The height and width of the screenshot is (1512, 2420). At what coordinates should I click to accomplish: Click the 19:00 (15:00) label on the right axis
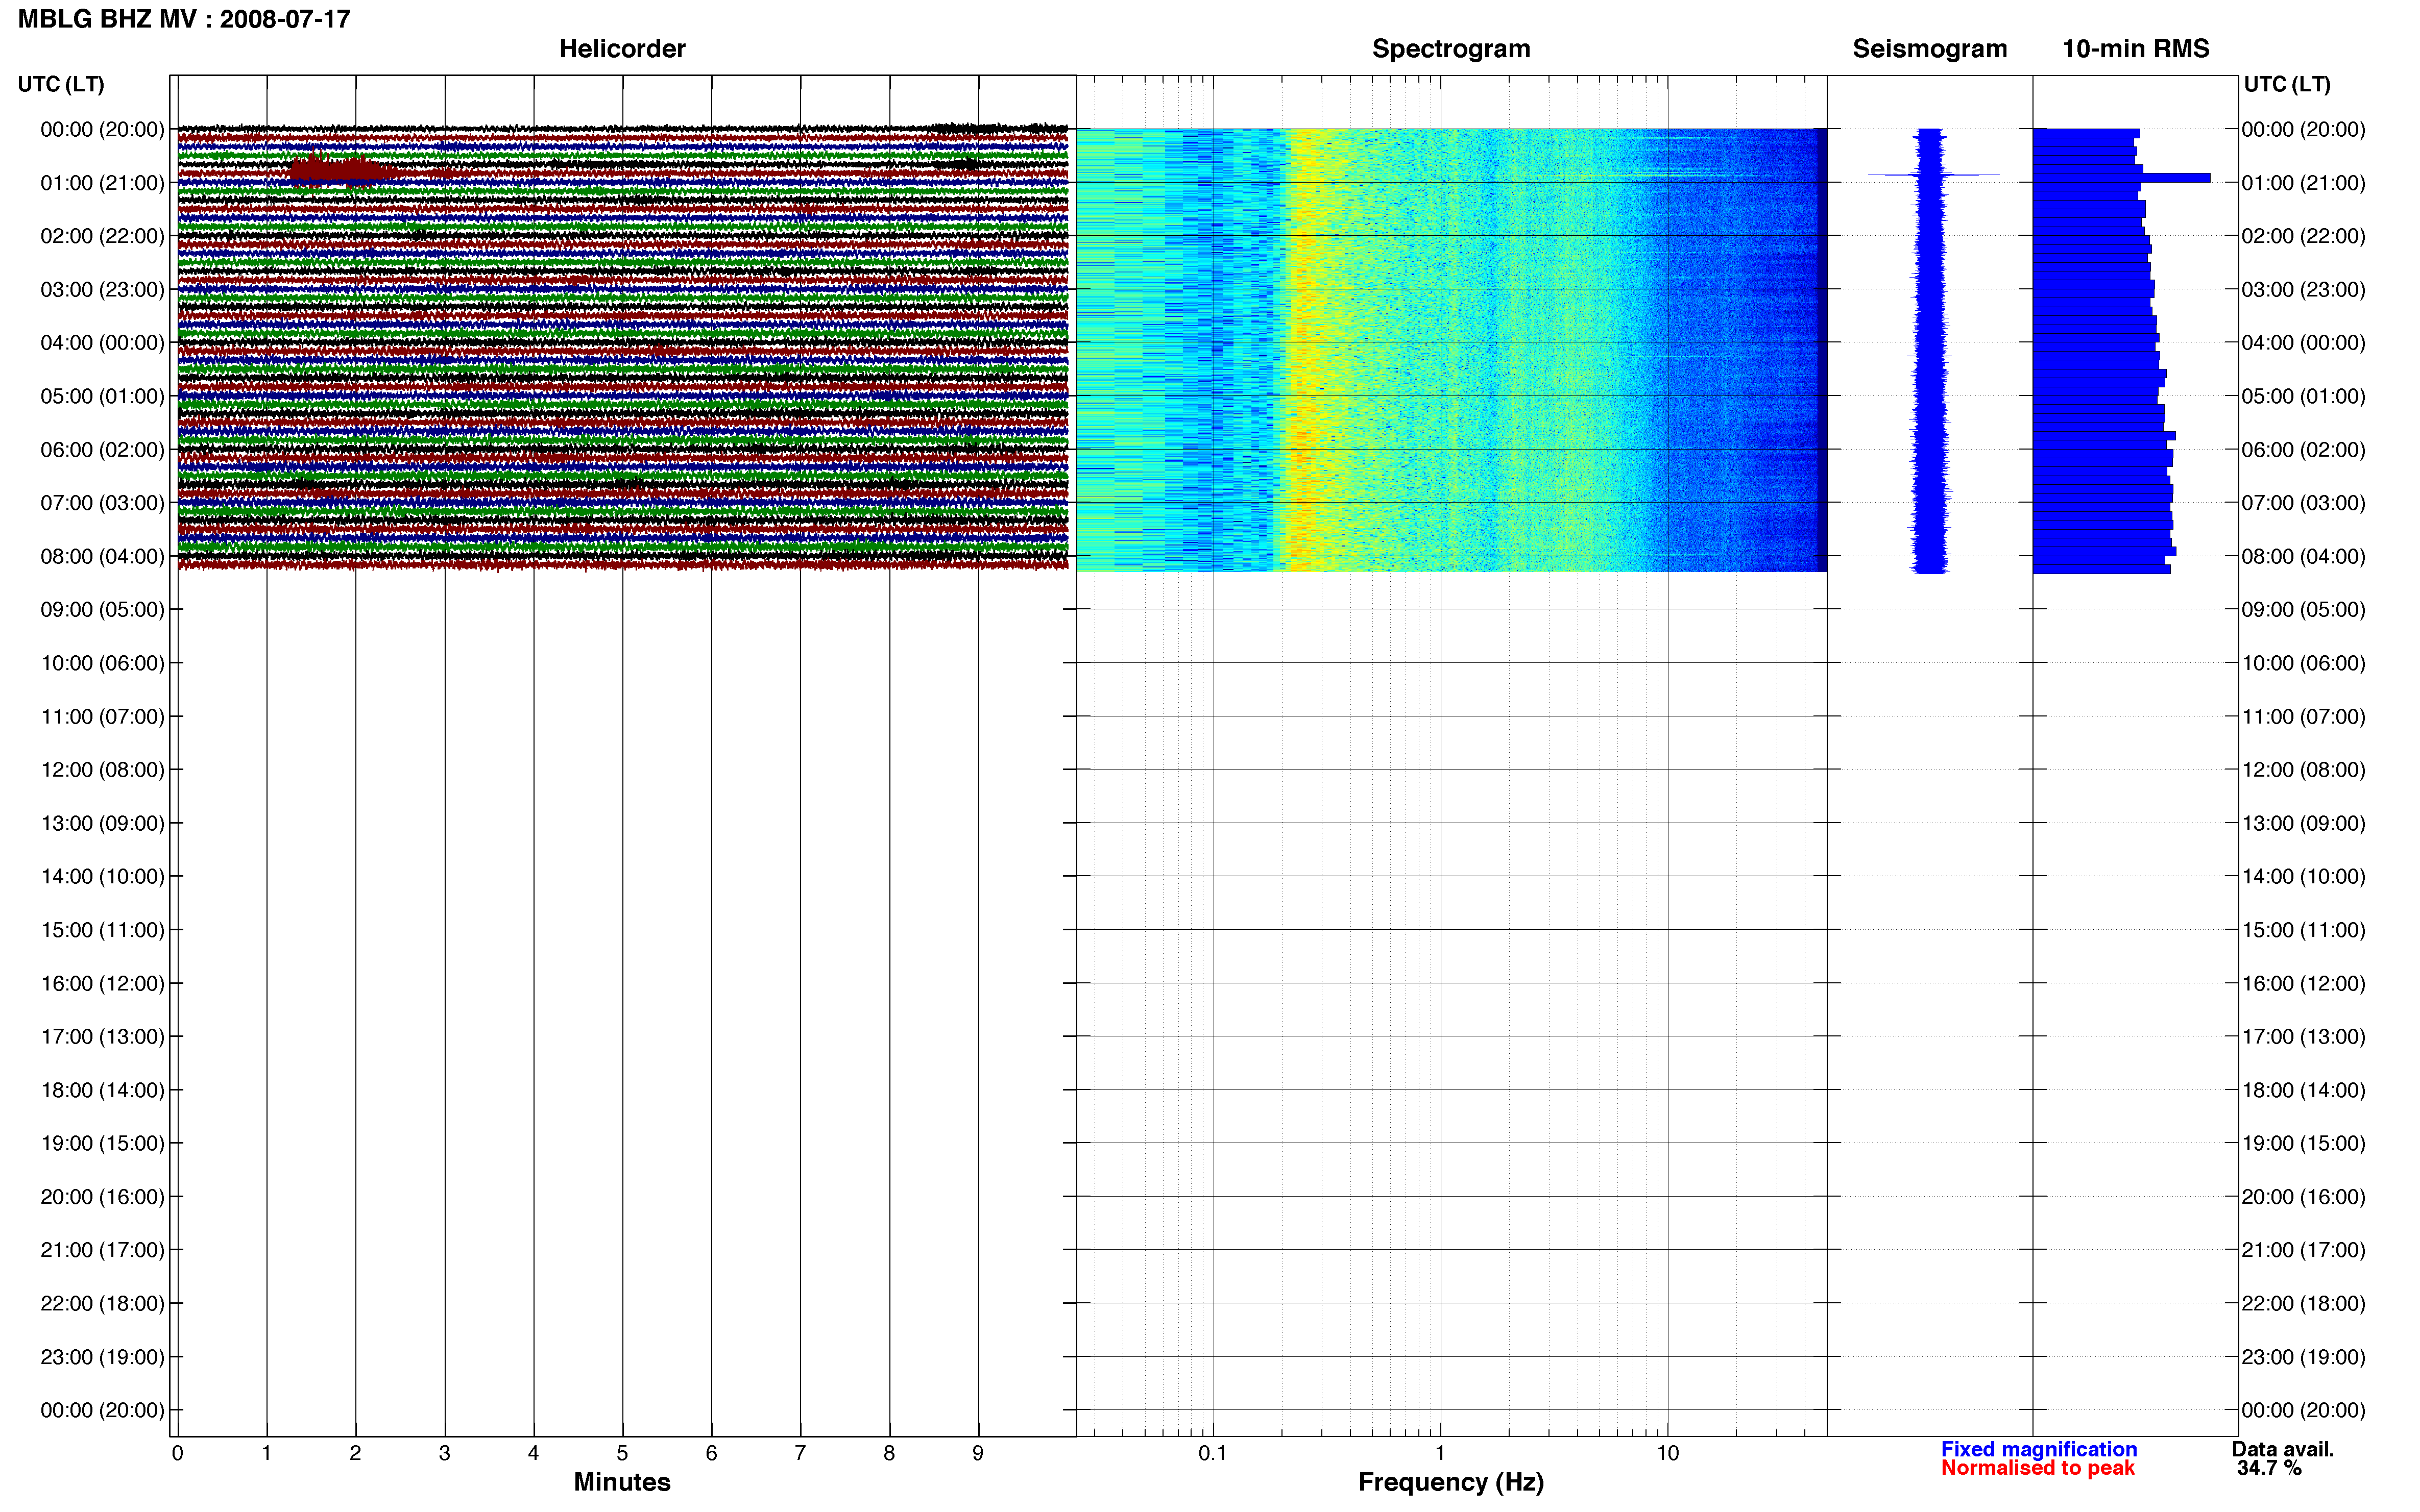pos(2303,1143)
